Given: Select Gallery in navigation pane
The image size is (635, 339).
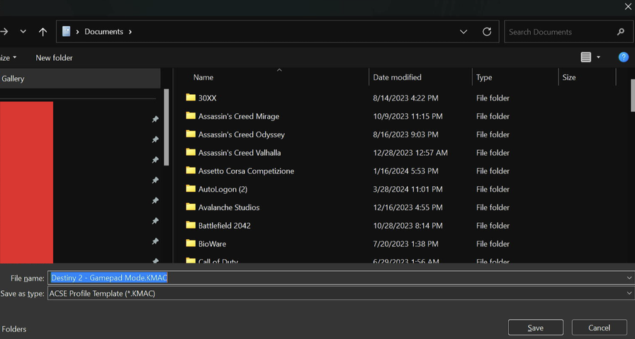Looking at the screenshot, I should (x=13, y=79).
